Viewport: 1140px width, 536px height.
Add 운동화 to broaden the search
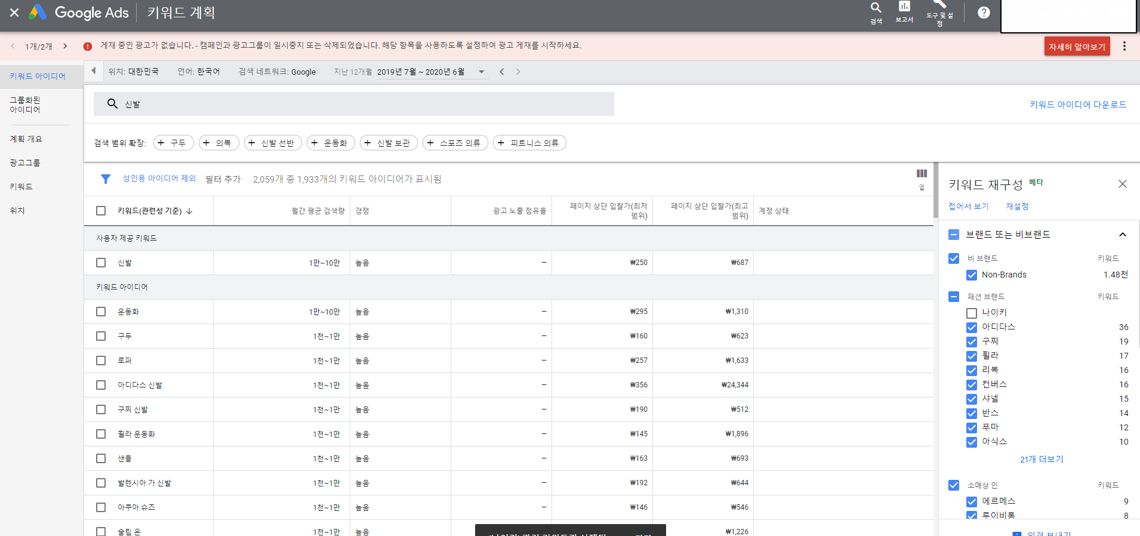point(331,143)
